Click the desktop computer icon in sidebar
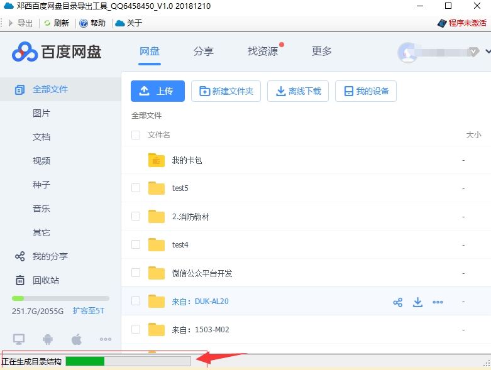 [19, 339]
